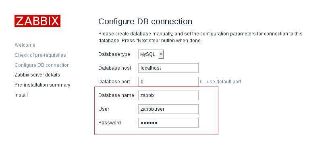
Task: Select the User field with zabbixuser
Action: point(168,109)
